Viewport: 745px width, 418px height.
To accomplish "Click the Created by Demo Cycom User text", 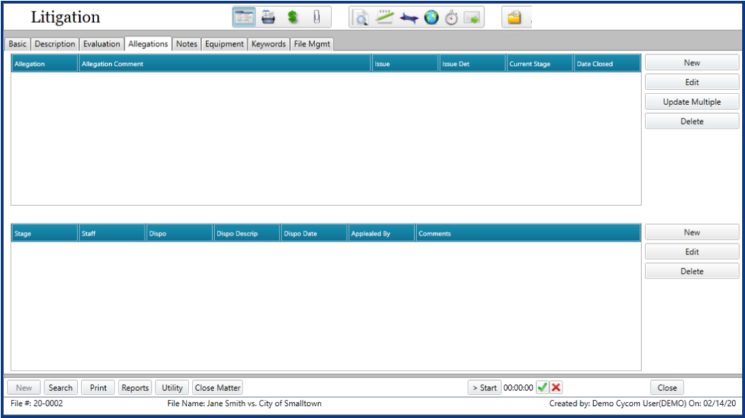I will pyautogui.click(x=643, y=403).
